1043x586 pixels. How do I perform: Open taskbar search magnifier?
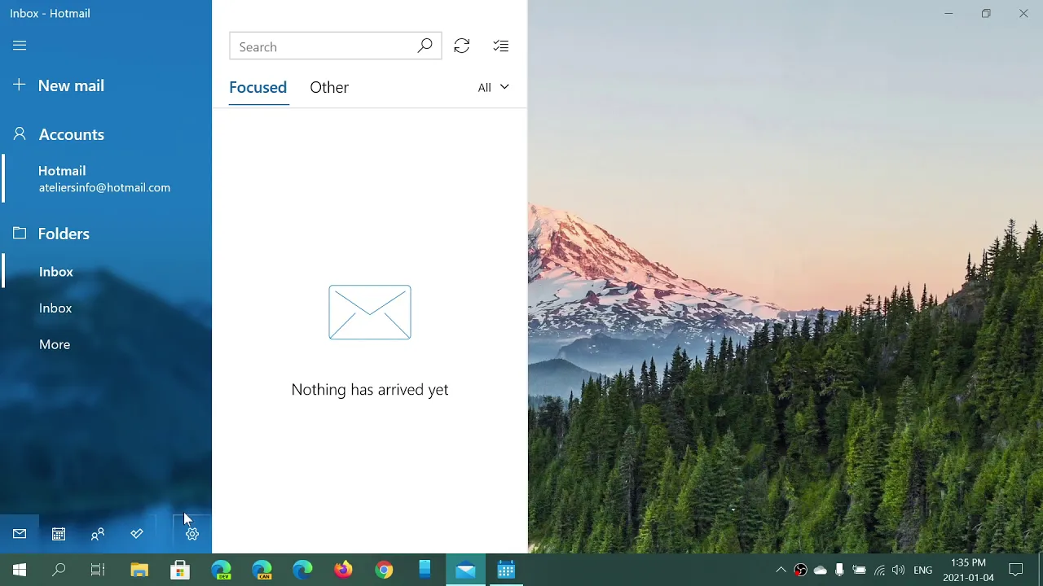coord(59,571)
